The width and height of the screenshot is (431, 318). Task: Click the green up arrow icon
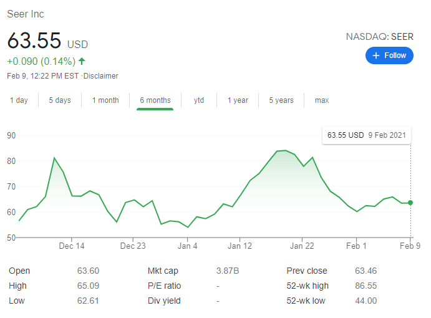(82, 61)
